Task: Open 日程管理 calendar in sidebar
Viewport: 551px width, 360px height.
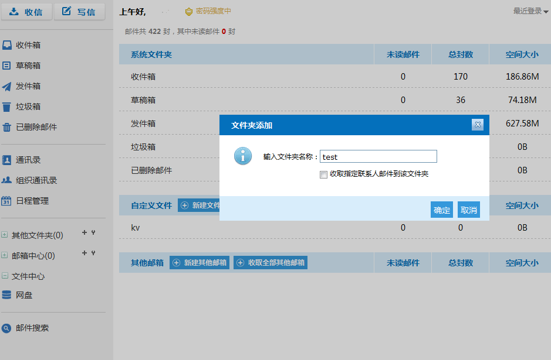Action: 32,201
